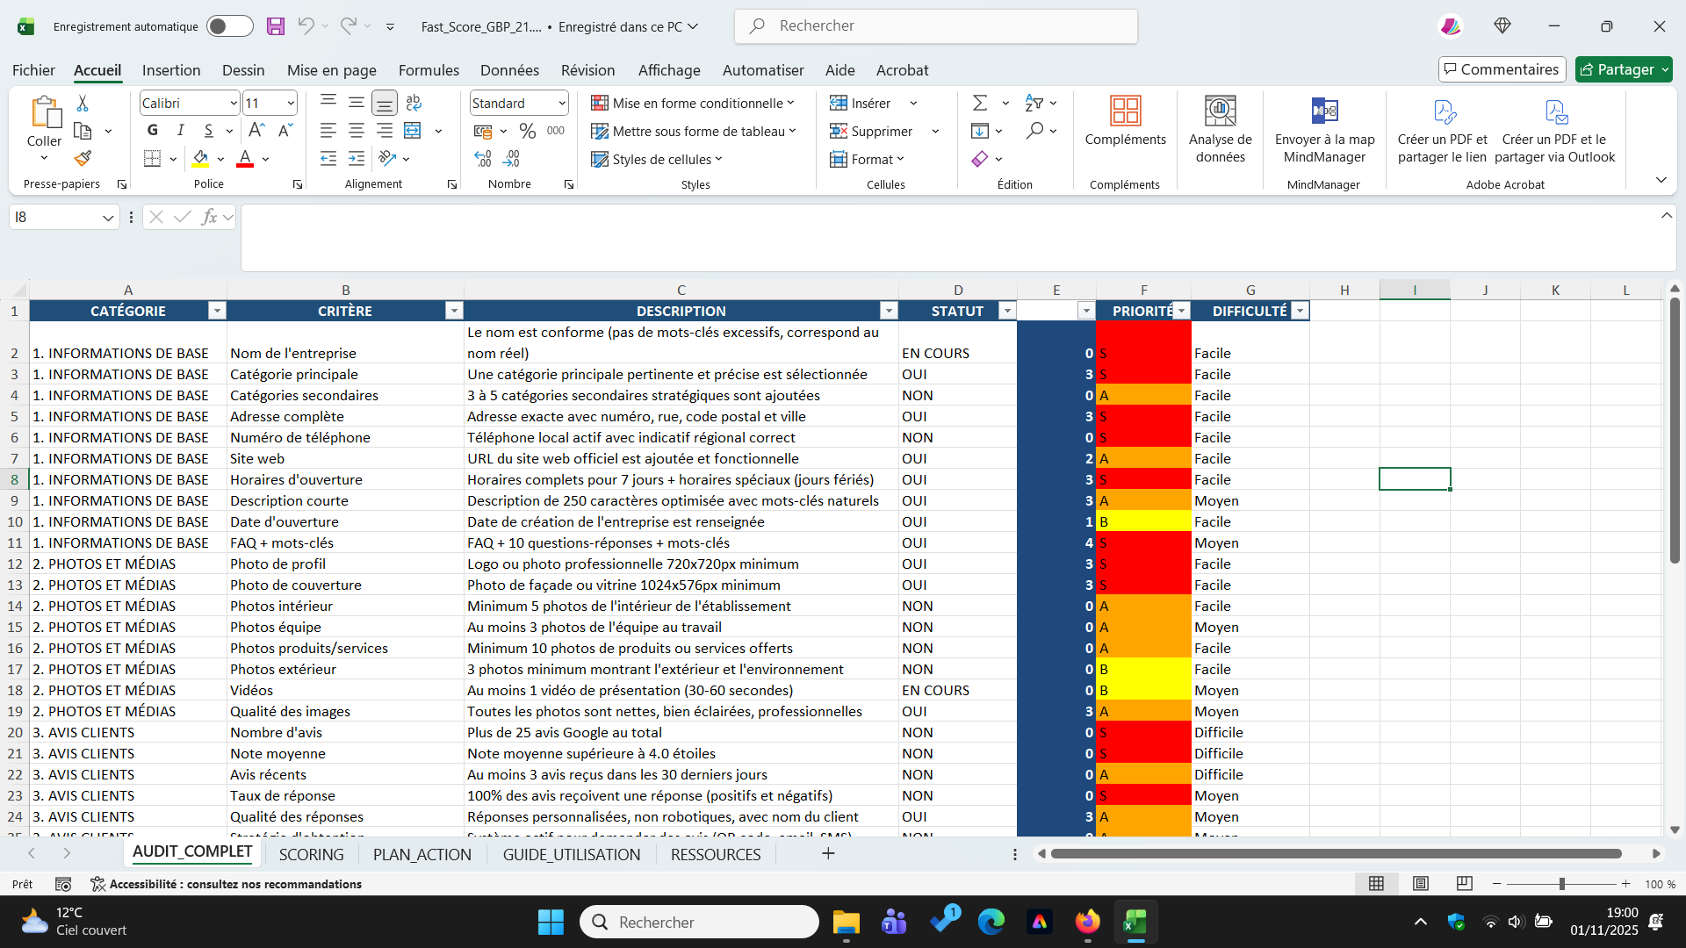Click the Commentaires button
Screen dimensions: 1686x948
coord(1502,69)
